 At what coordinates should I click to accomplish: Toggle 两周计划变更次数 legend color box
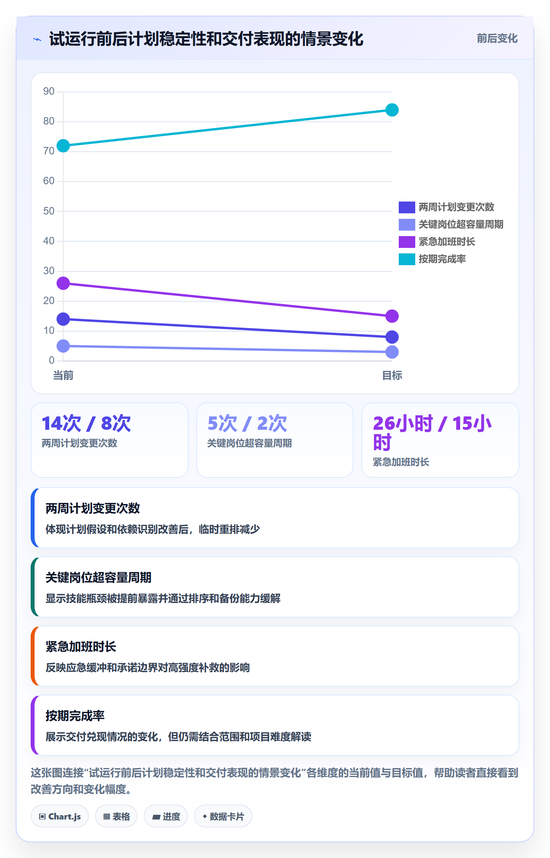[x=407, y=207]
